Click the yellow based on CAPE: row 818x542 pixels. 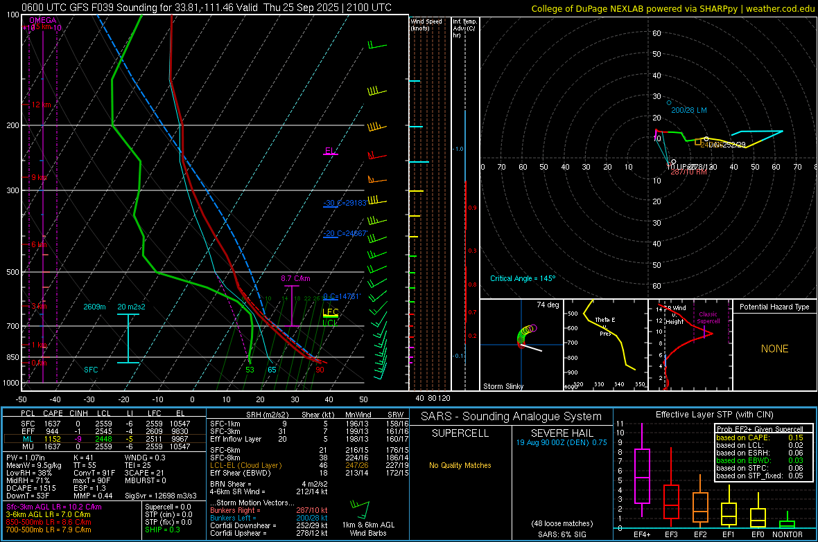(760, 437)
